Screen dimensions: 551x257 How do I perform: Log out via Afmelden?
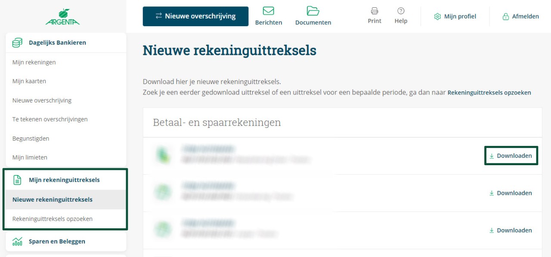[x=521, y=17]
